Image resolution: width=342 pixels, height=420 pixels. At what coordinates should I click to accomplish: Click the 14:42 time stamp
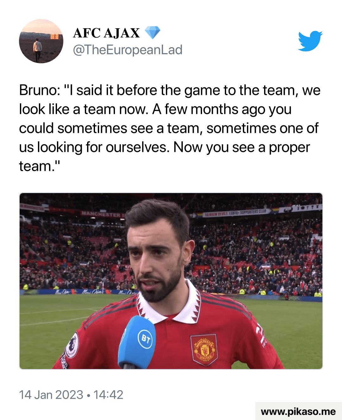tap(108, 395)
